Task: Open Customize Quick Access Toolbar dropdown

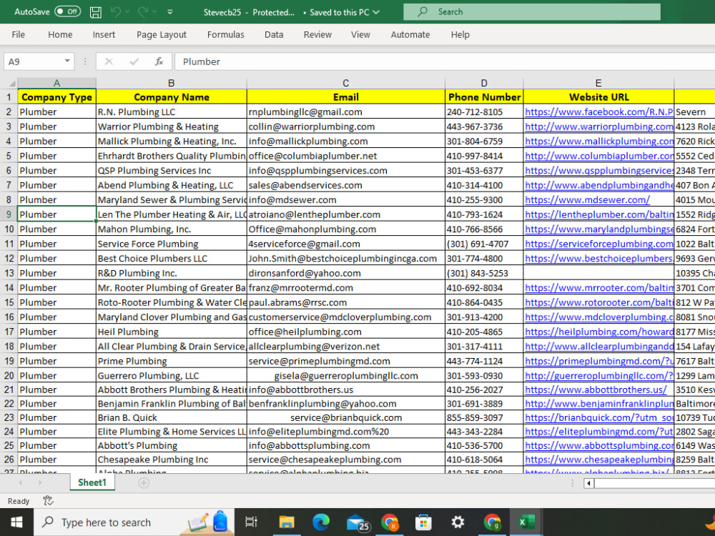Action: pyautogui.click(x=169, y=12)
